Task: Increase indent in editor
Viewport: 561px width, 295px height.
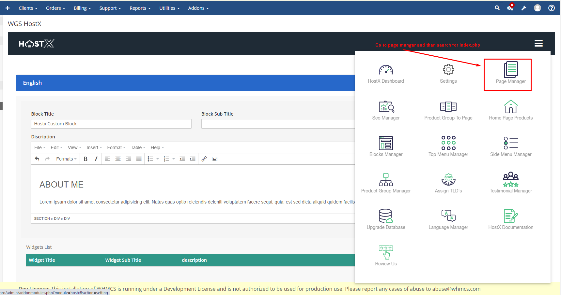Action: point(193,159)
